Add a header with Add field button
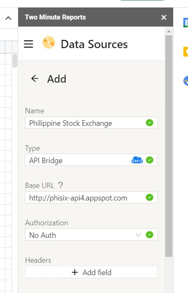 [x=91, y=272]
